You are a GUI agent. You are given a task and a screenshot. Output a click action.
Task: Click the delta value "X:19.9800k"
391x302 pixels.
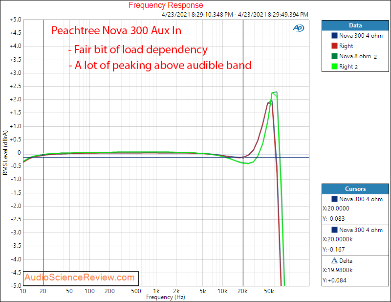coord(337,270)
